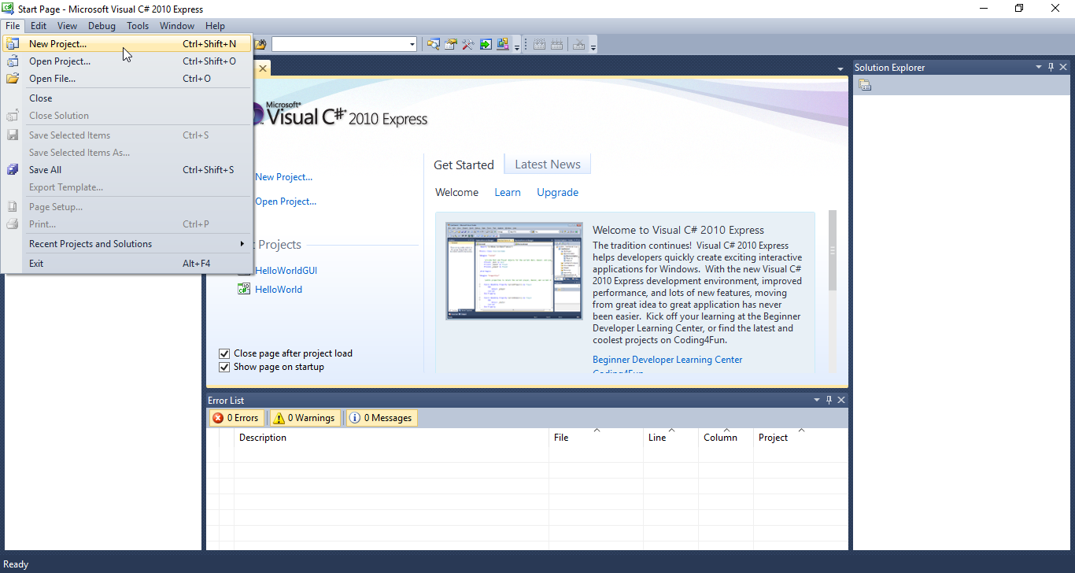
Task: Open the text editor toolbar's overflow options arrow
Action: click(x=593, y=46)
